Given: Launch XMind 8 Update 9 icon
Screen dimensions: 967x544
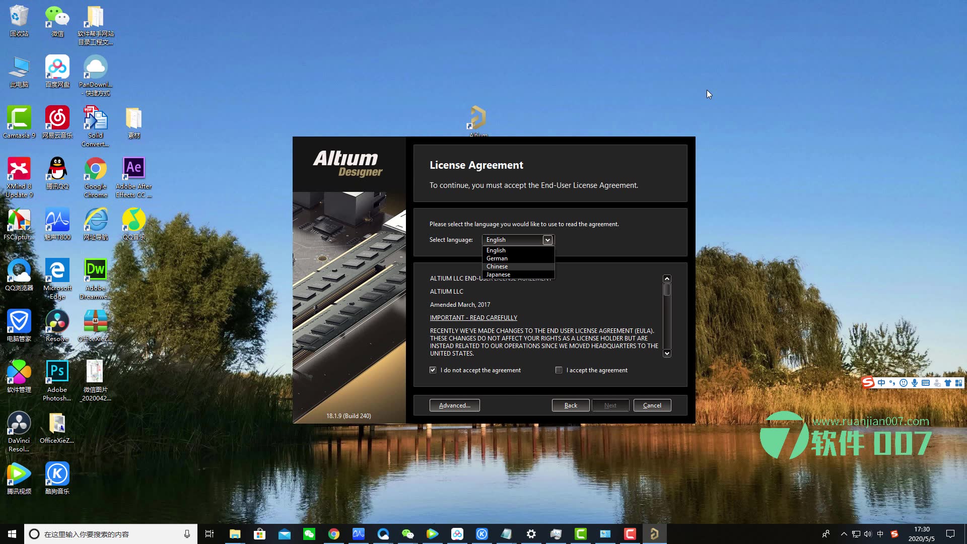Looking at the screenshot, I should [x=19, y=177].
